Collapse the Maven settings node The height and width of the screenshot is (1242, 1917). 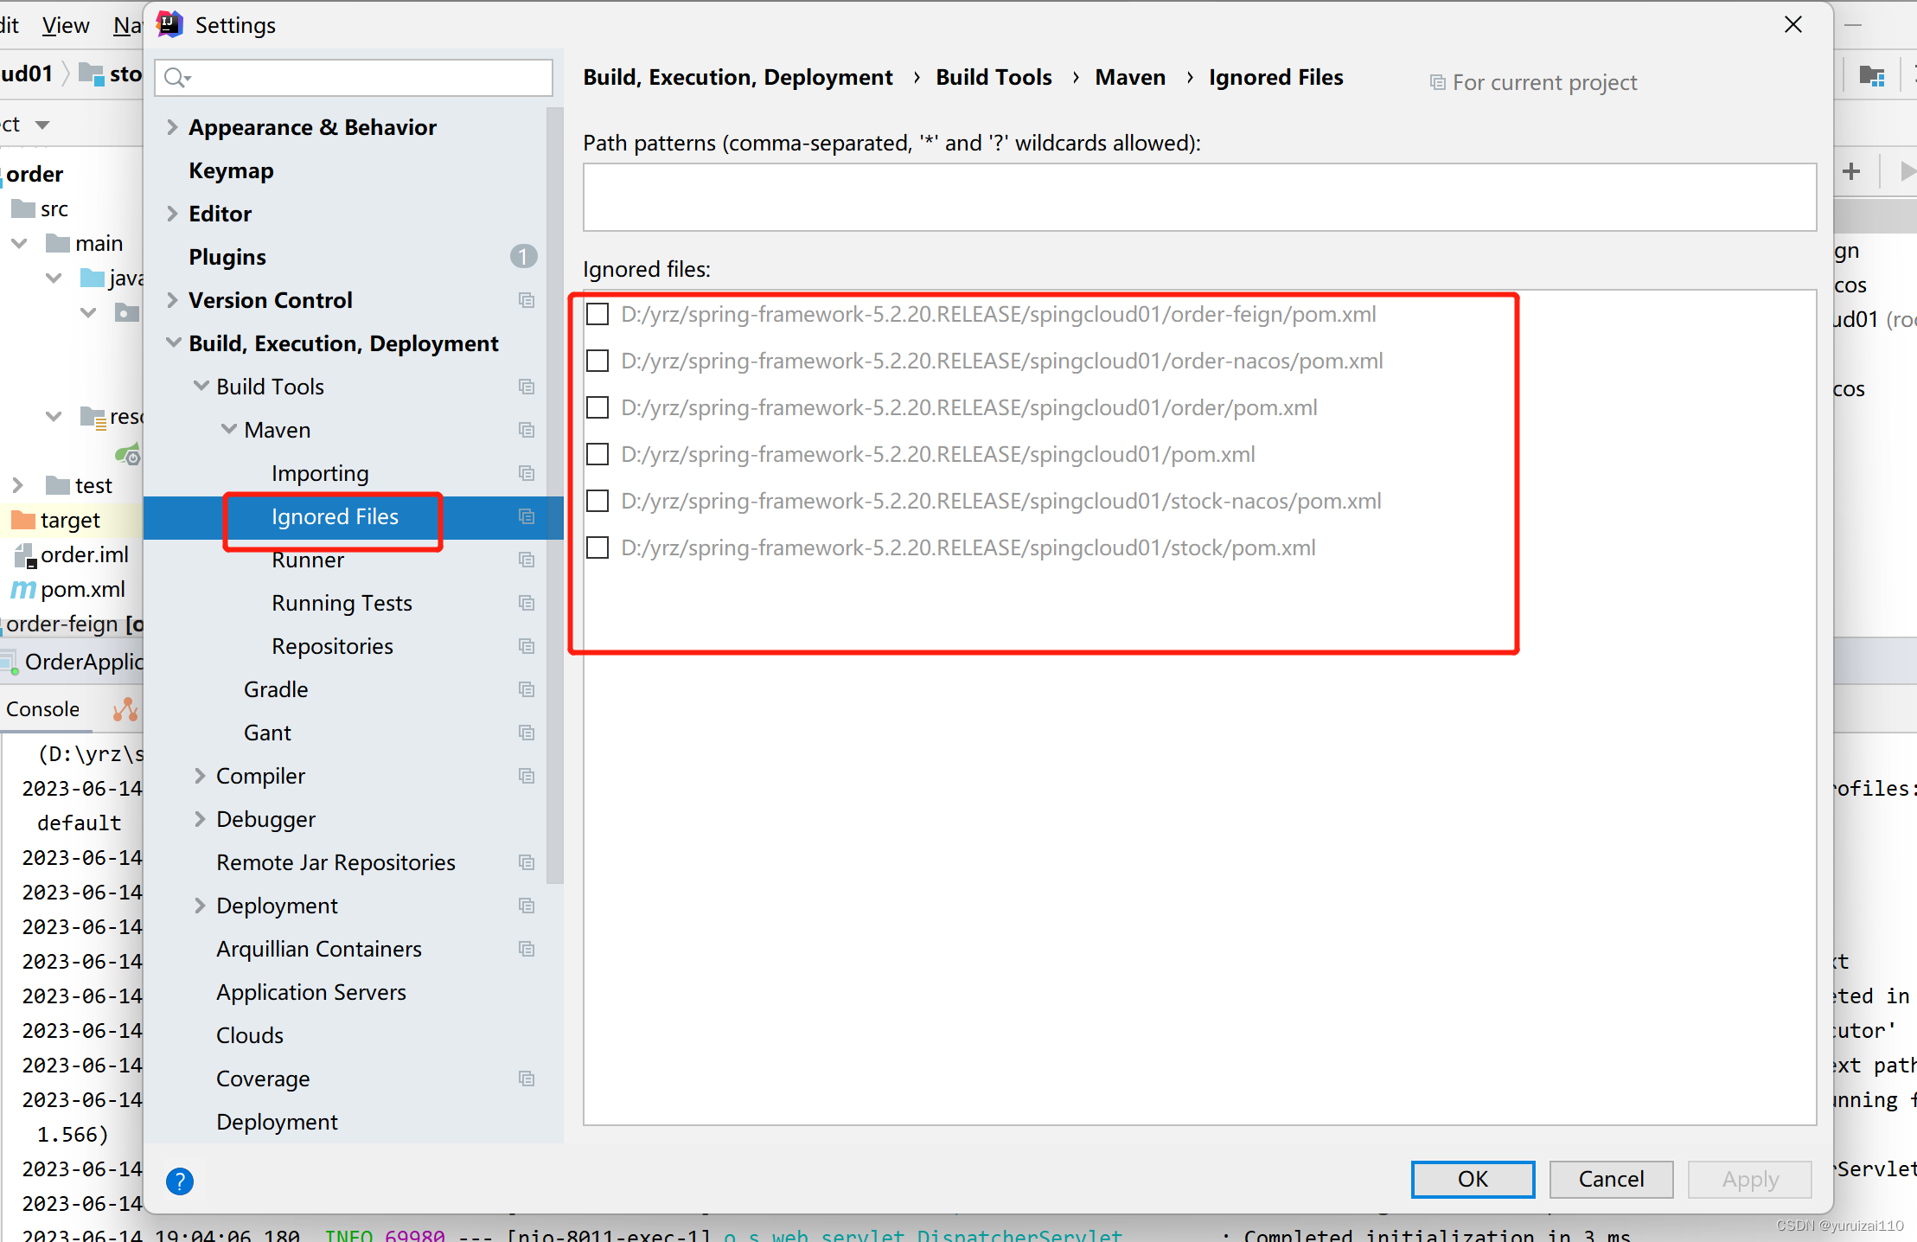click(228, 430)
